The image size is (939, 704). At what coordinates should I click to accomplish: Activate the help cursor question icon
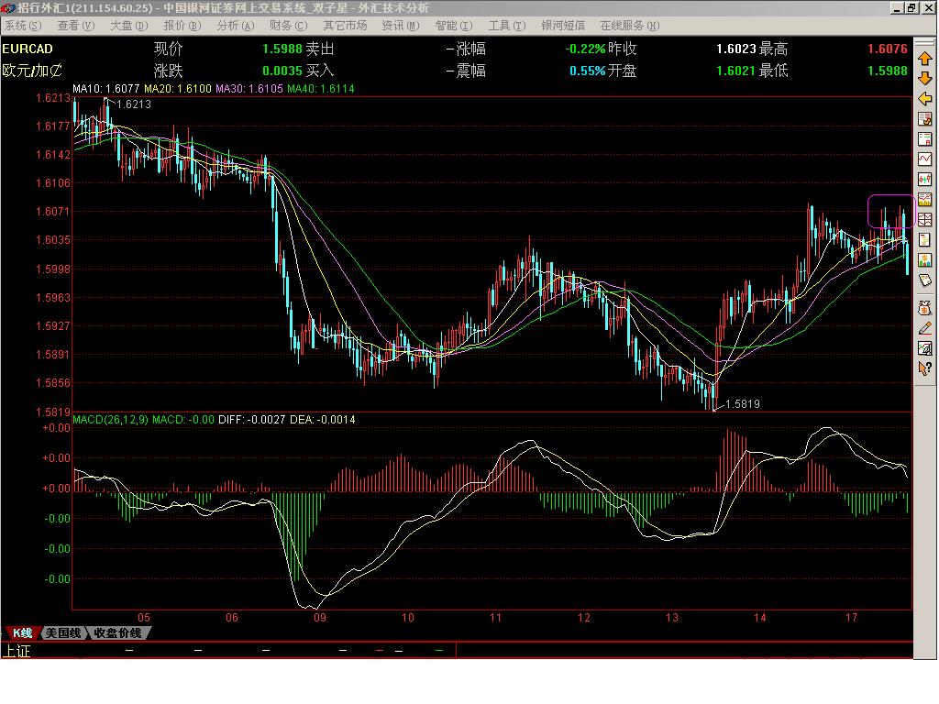click(925, 368)
